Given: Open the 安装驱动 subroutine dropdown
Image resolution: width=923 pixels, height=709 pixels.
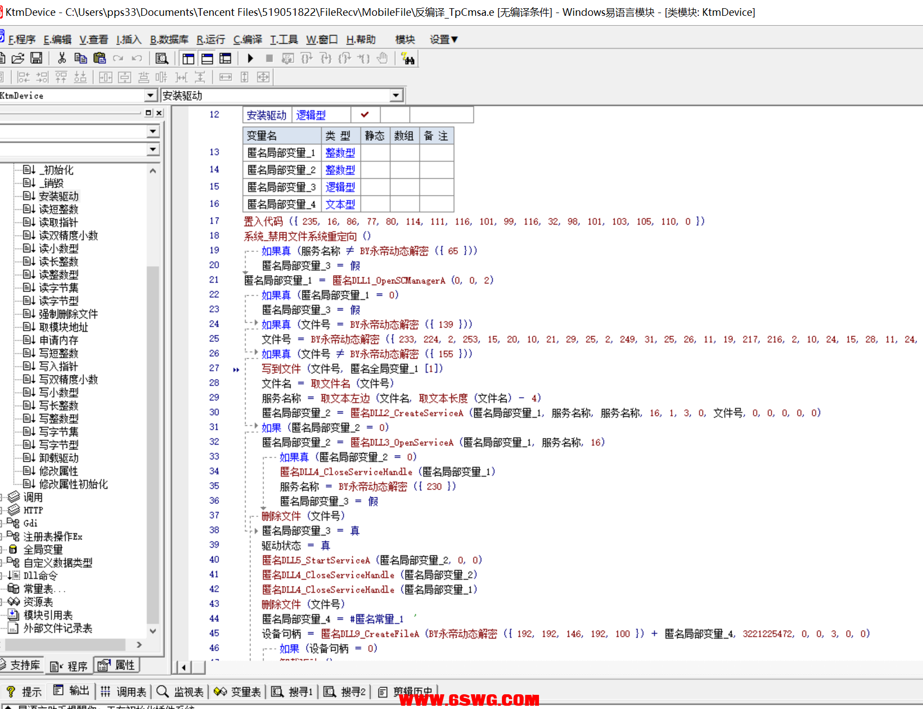Looking at the screenshot, I should tap(396, 95).
